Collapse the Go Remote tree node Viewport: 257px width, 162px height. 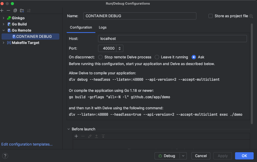click(x=4, y=30)
